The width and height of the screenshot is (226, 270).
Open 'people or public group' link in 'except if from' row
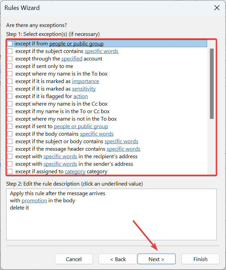coord(76,44)
